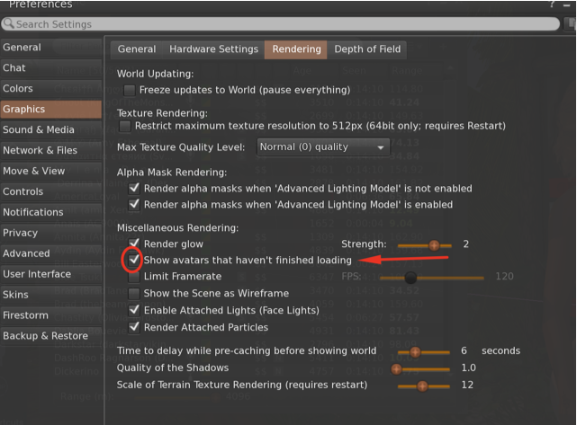Image resolution: width=577 pixels, height=425 pixels.
Task: Click the FPS value 120
Action: point(504,276)
